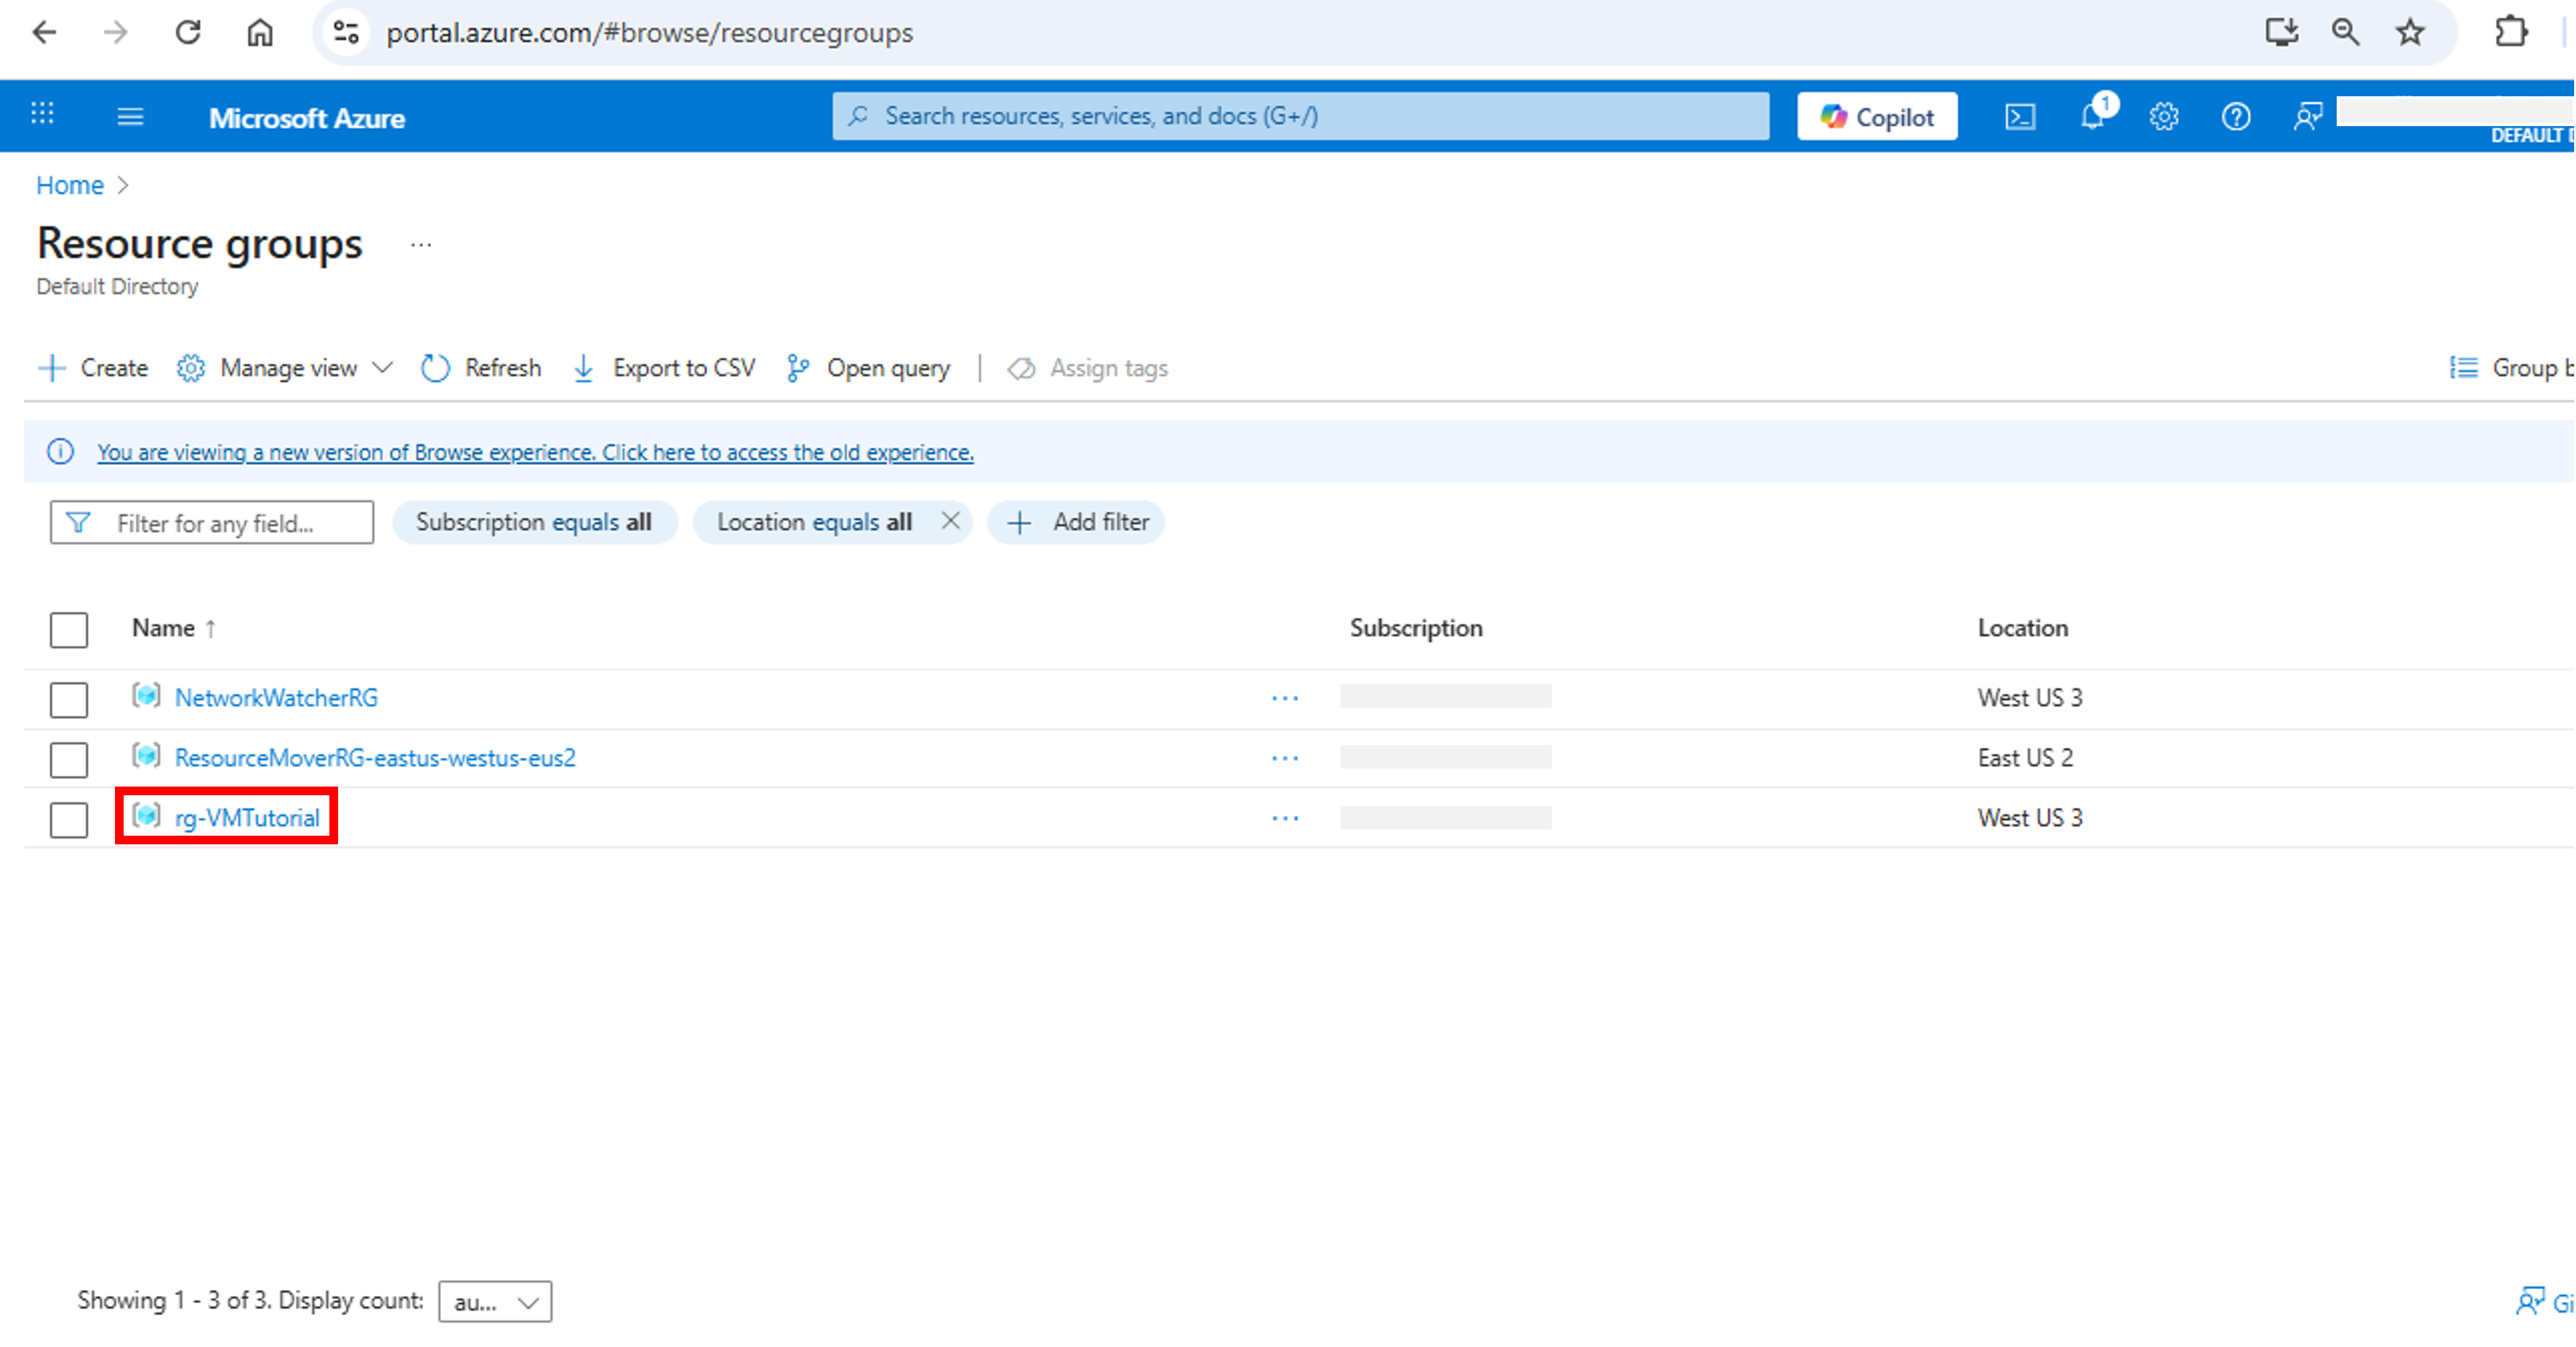Click Open query command
This screenshot has height=1347, width=2576.
click(x=869, y=368)
